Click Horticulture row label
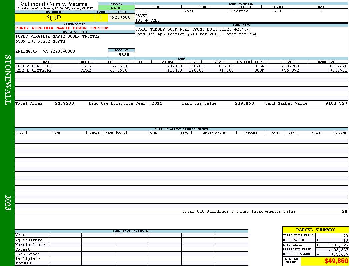 tap(30, 245)
